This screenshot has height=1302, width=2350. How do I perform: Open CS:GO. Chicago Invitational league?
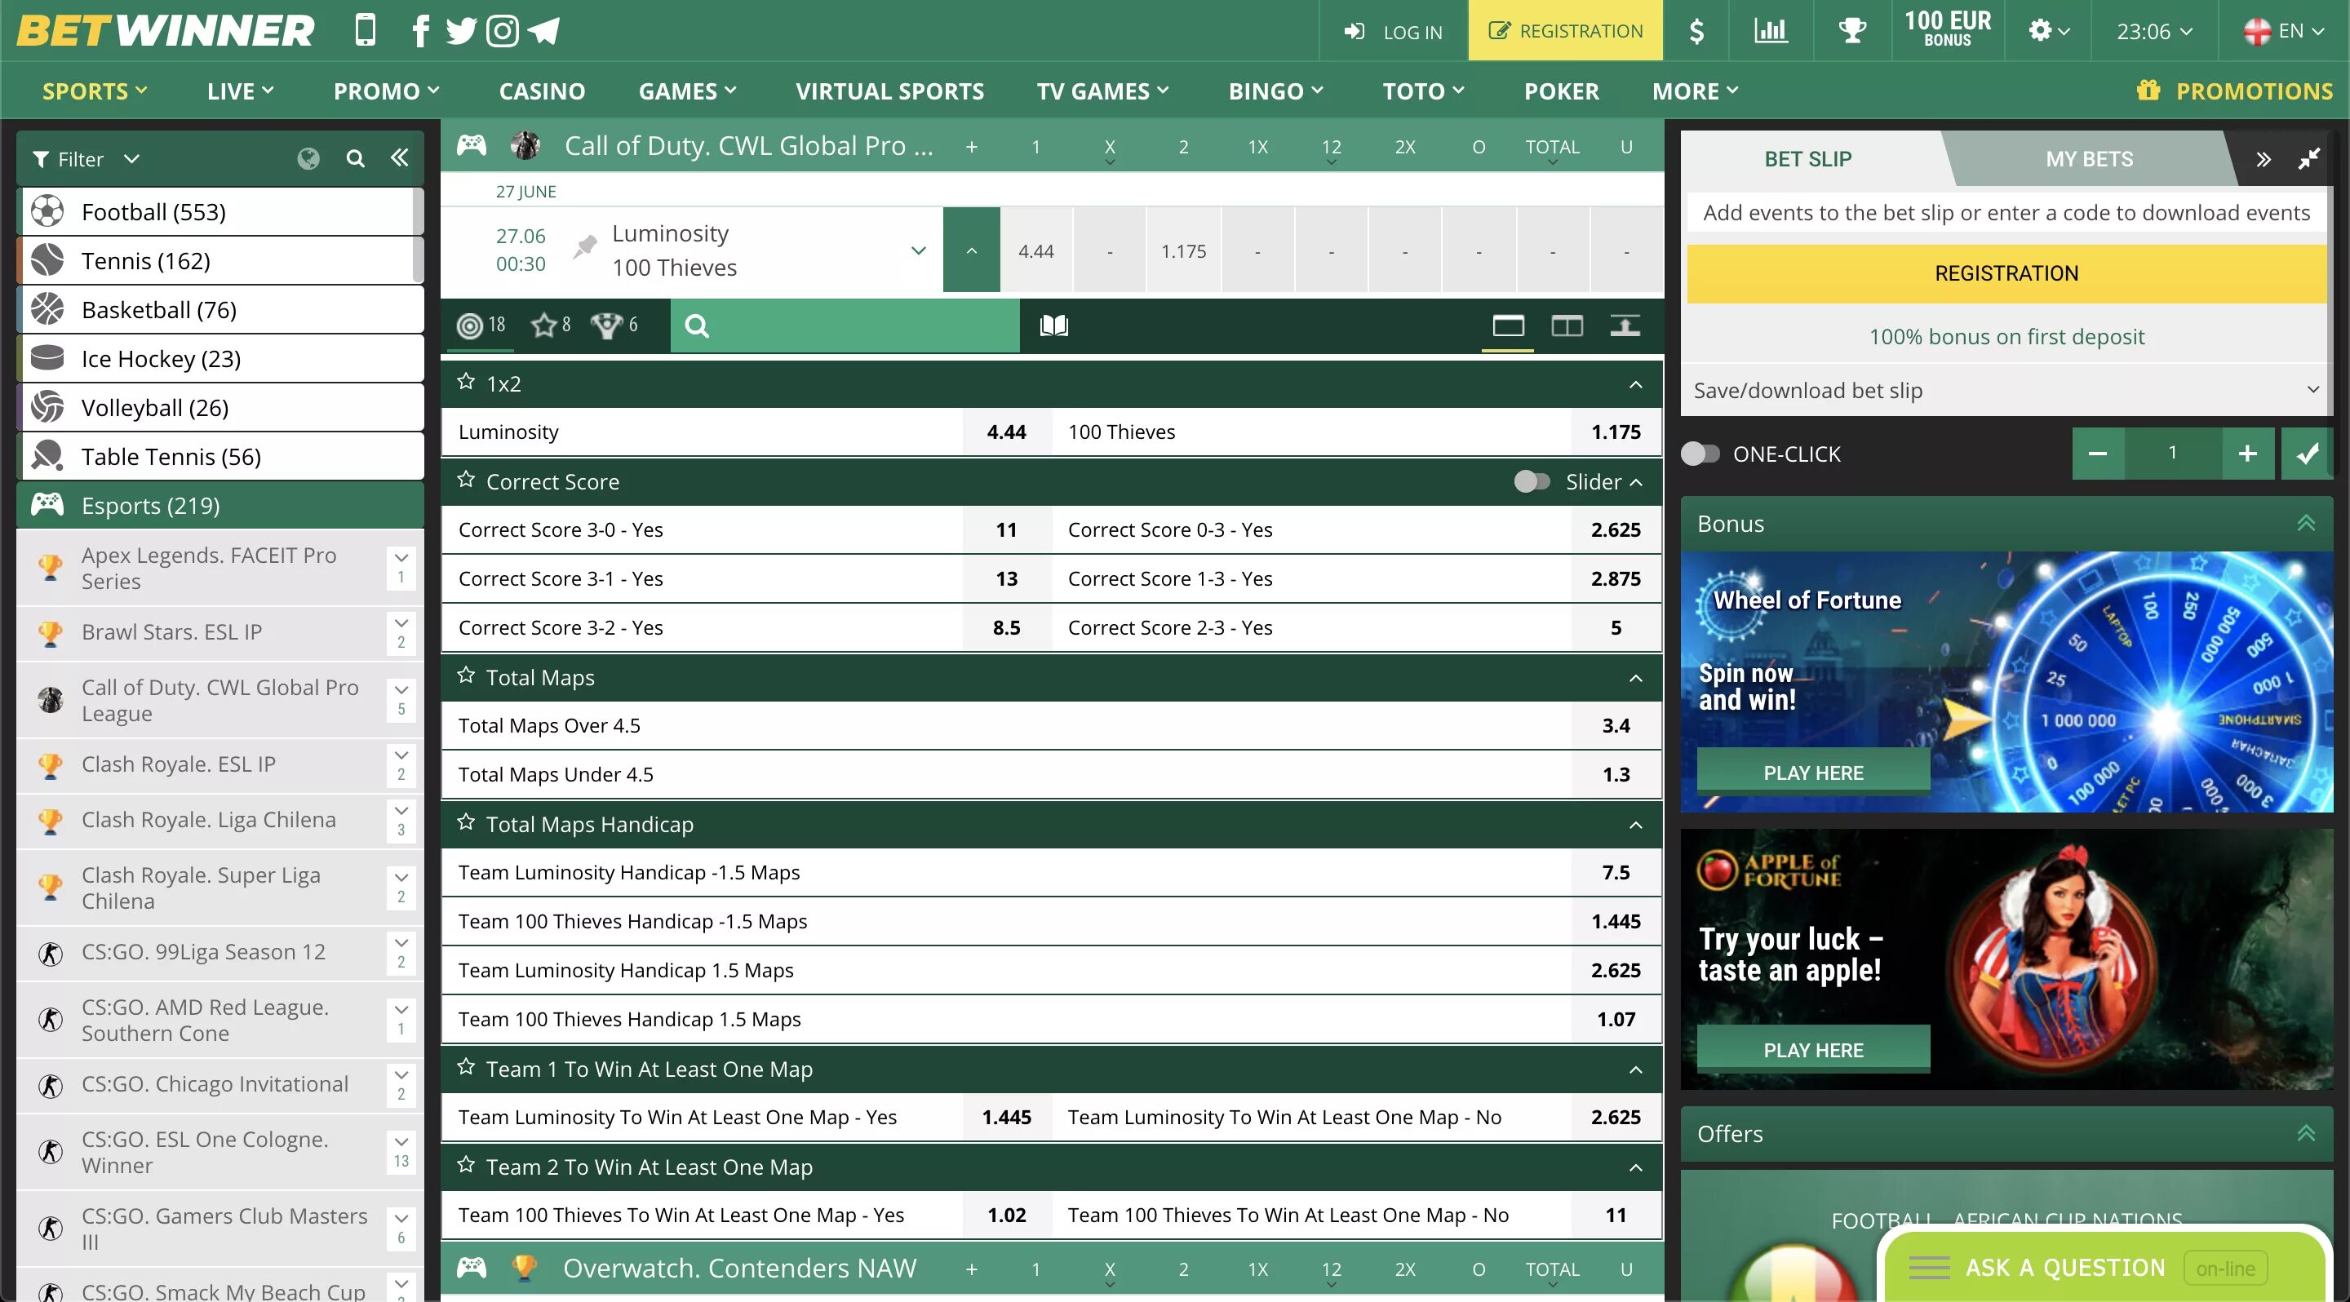tap(215, 1083)
